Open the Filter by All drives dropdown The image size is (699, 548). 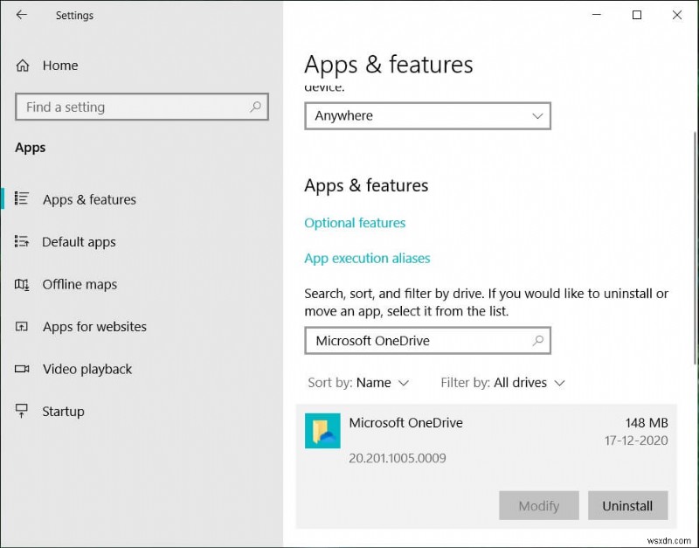[503, 383]
